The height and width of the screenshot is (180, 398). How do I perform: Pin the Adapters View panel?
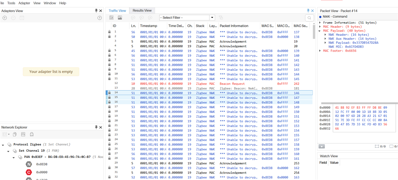pos(96,10)
